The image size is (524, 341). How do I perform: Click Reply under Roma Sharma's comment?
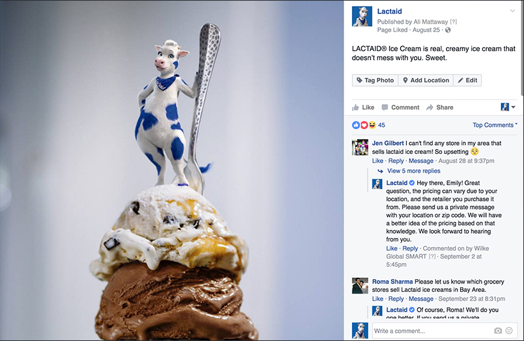[x=396, y=299]
